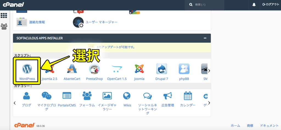Show next categories with right arrow
Screen dimensions: 281x130
(209, 103)
